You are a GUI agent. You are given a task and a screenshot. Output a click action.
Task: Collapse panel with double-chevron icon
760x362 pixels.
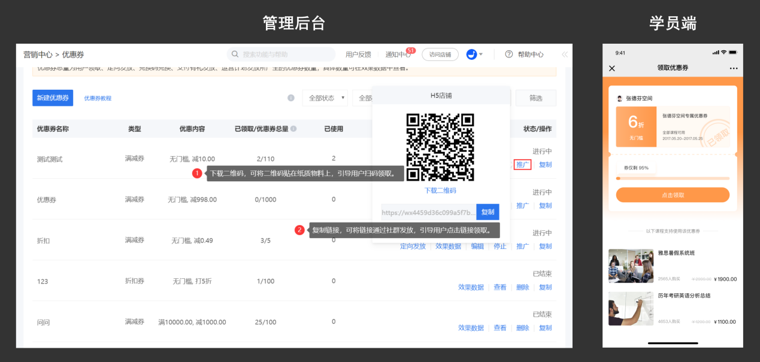click(x=564, y=54)
